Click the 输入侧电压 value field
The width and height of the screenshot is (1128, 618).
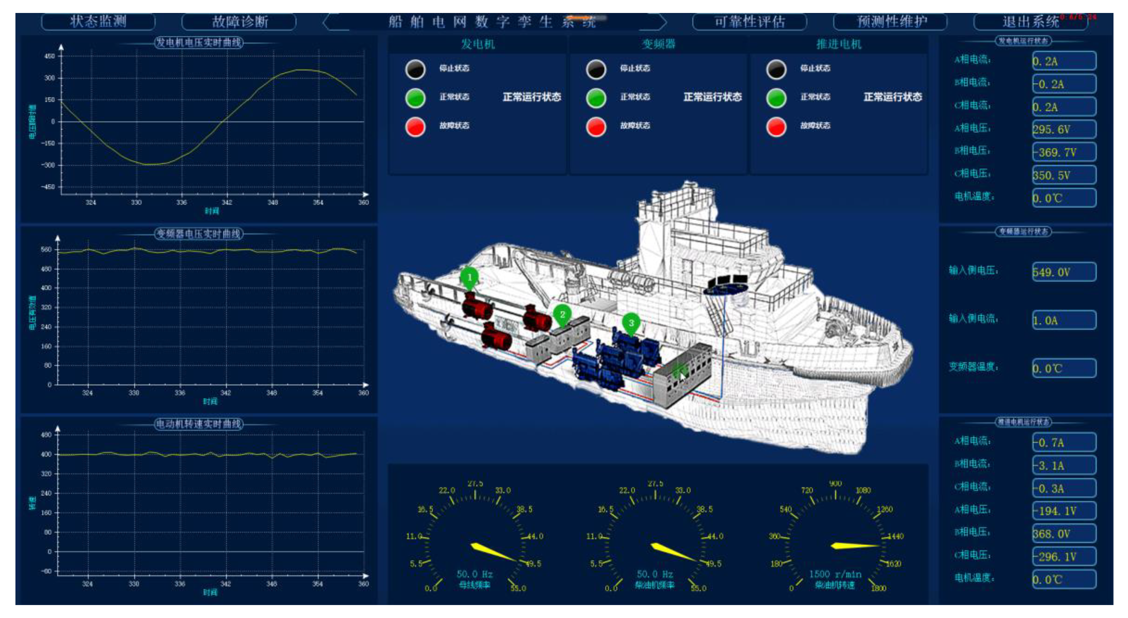(1064, 272)
